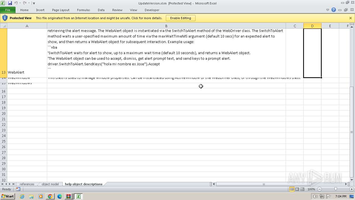Click the horizontal scrollbar right arrow
355x200 pixels.
(346, 184)
